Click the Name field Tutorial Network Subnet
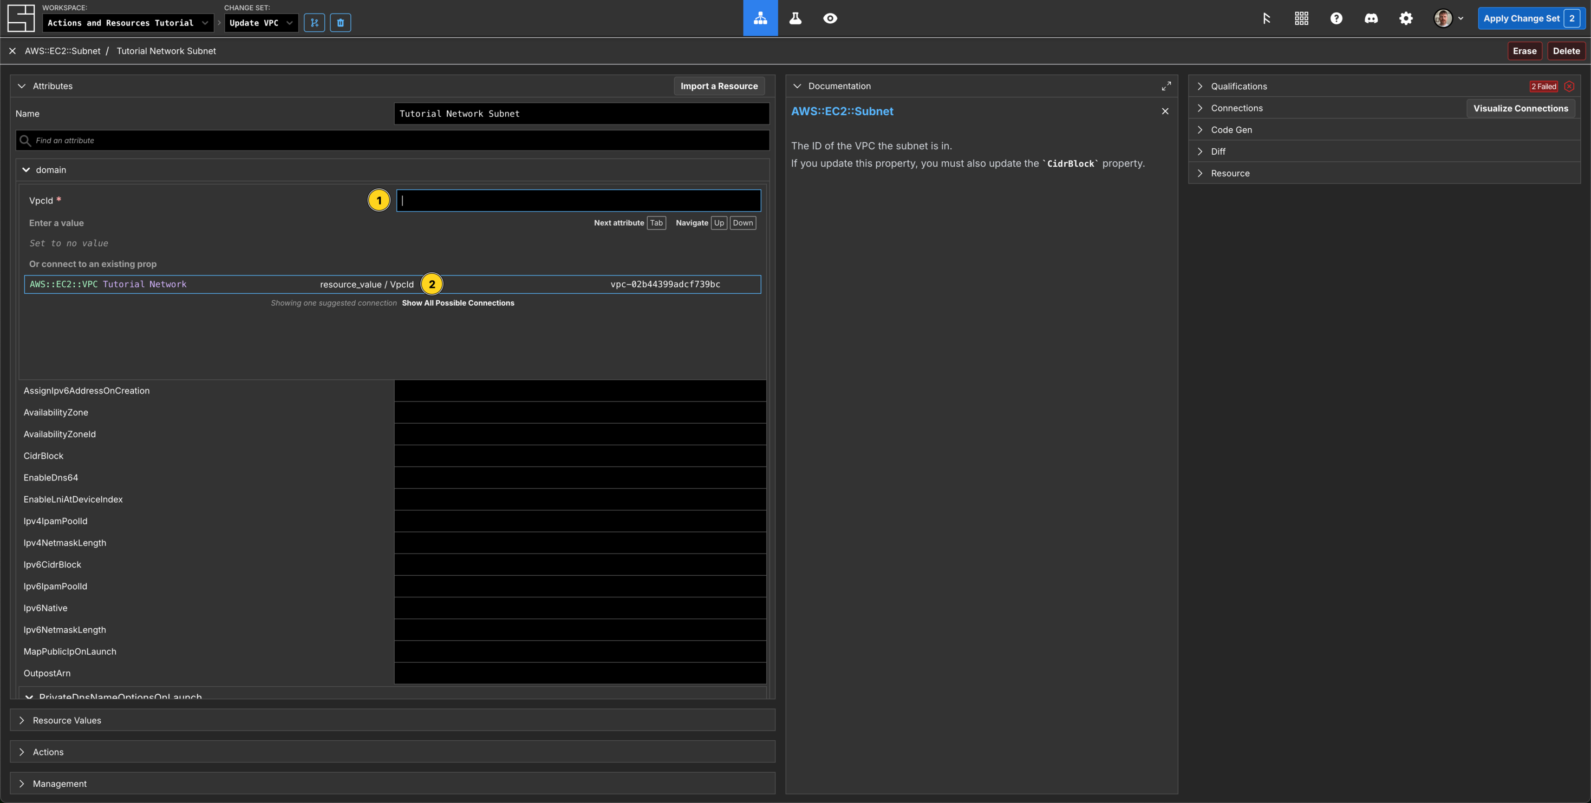The height and width of the screenshot is (803, 1591). click(x=581, y=114)
